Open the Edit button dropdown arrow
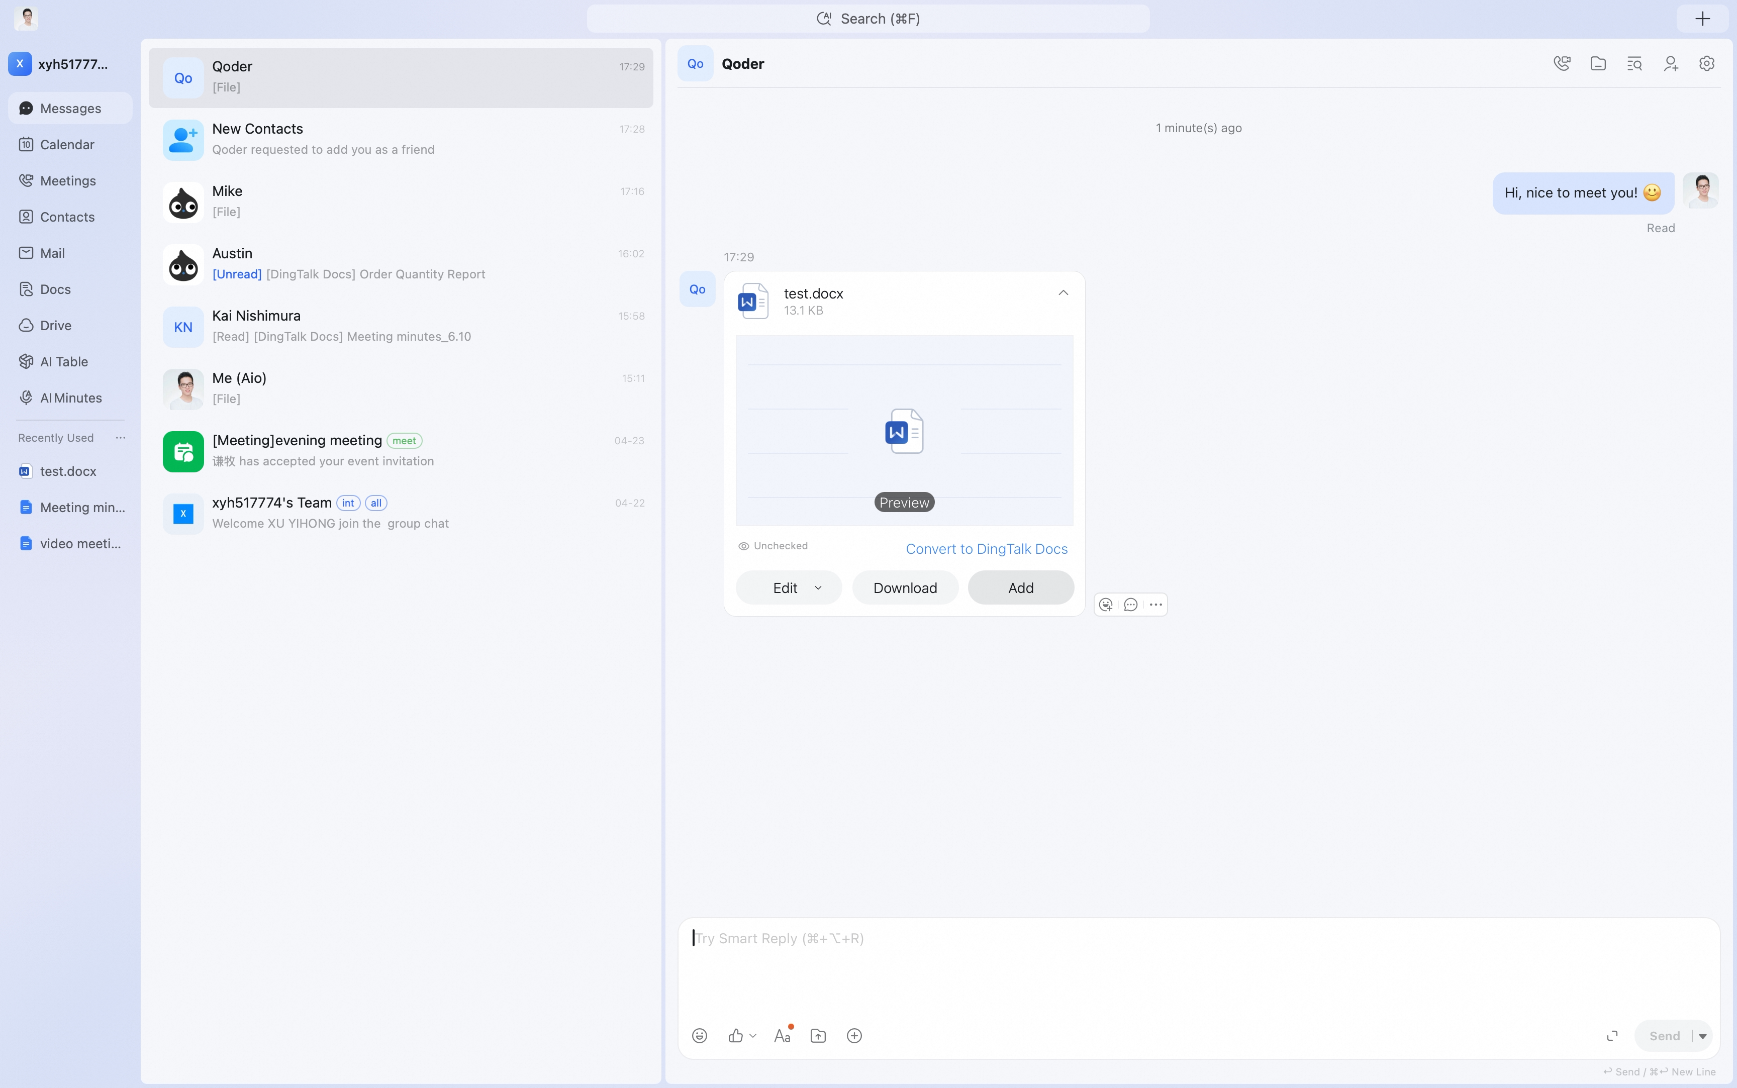 818,588
